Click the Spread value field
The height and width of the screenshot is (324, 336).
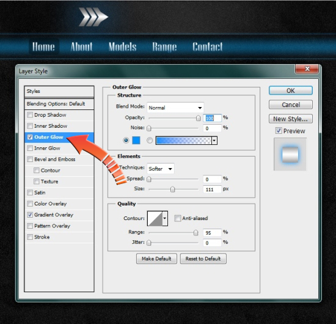(212, 179)
